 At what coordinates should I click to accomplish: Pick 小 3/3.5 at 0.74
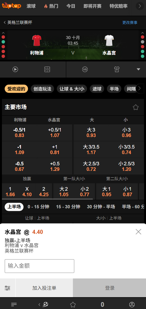[x=127, y=150]
